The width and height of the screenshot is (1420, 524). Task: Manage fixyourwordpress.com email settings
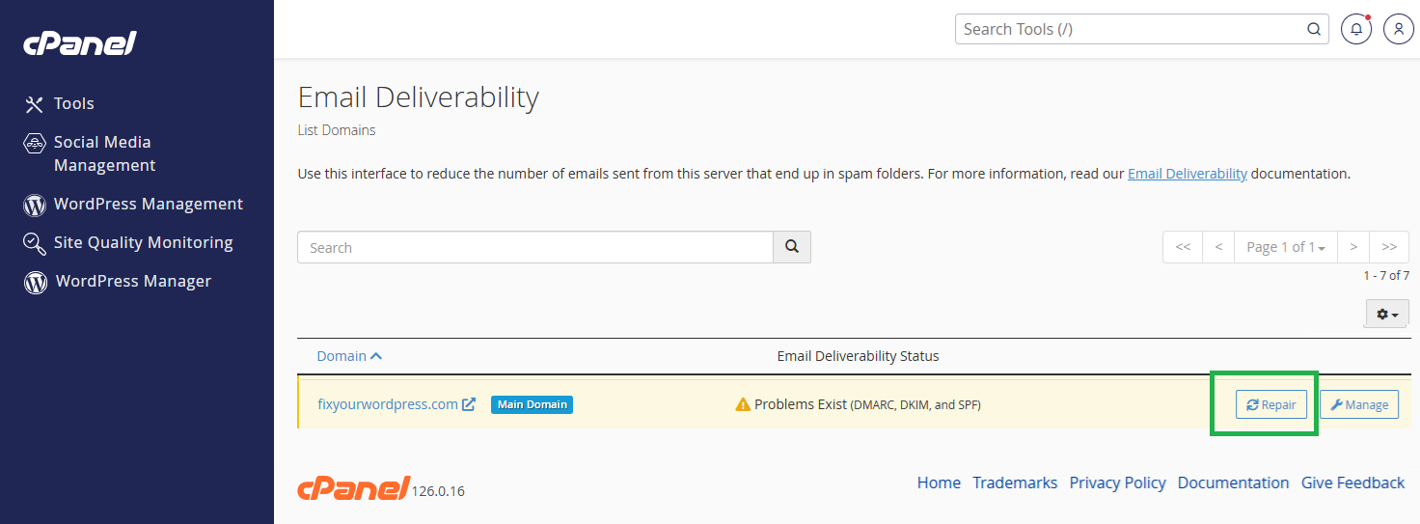tap(1359, 404)
